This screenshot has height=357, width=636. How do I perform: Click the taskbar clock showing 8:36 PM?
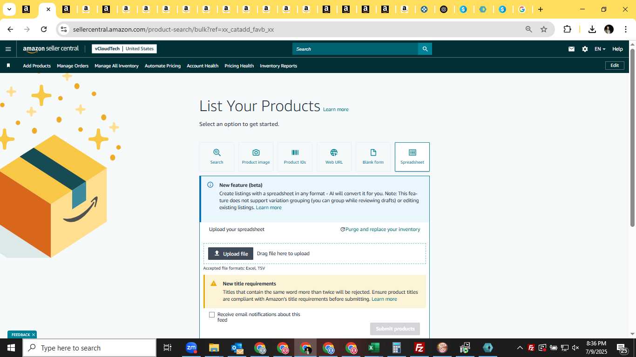[596, 348]
